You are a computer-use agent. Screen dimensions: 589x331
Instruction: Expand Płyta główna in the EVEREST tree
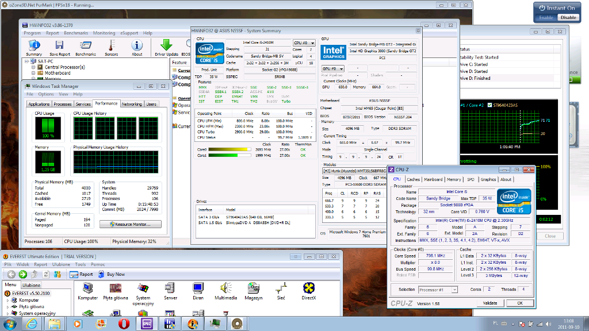[7, 307]
